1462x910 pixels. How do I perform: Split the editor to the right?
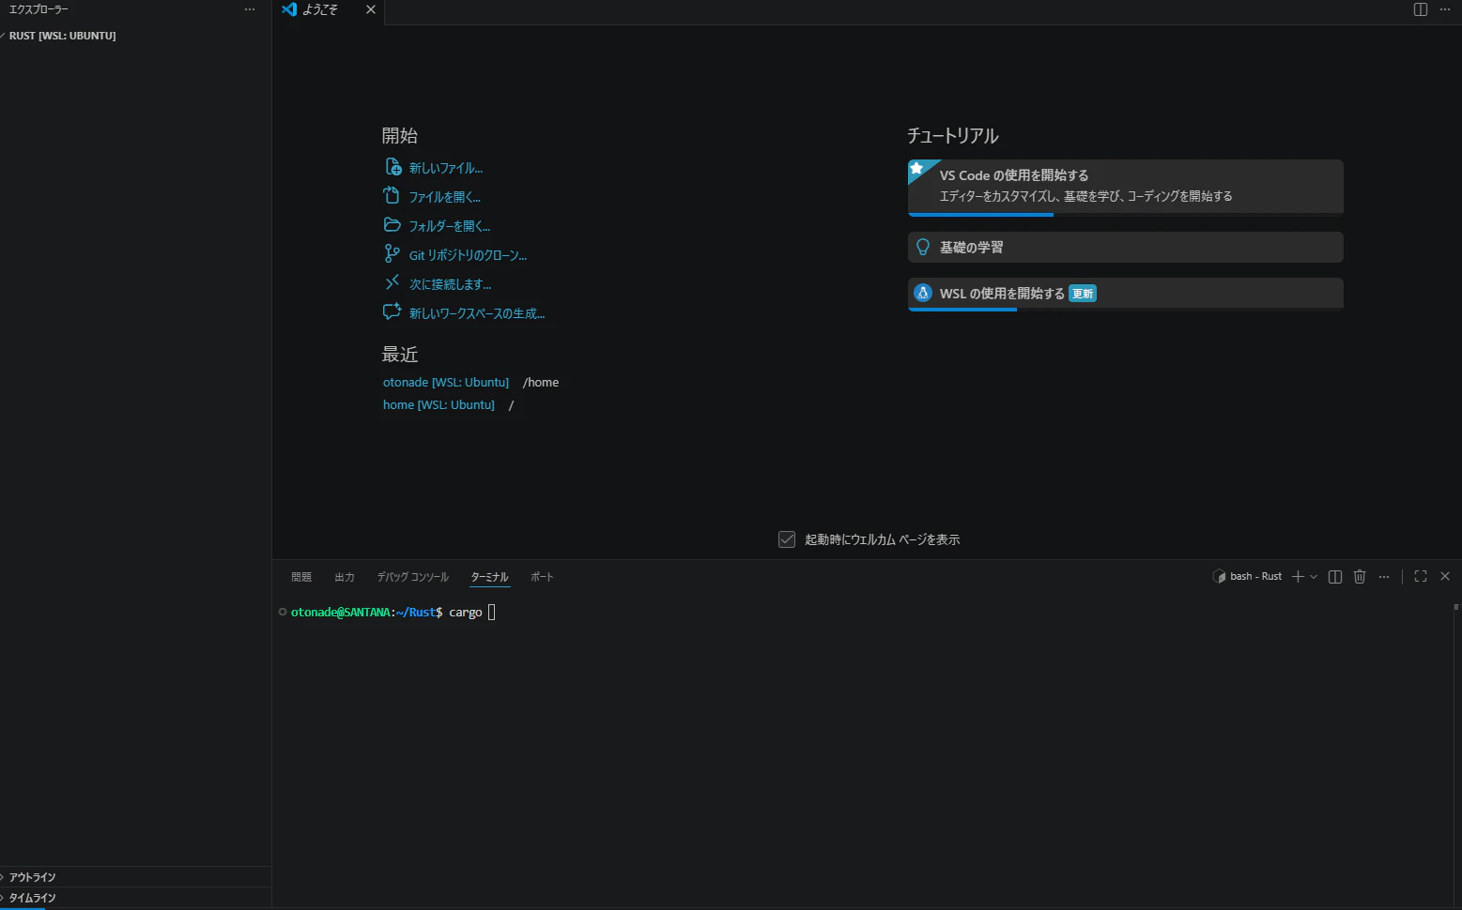coord(1421,9)
